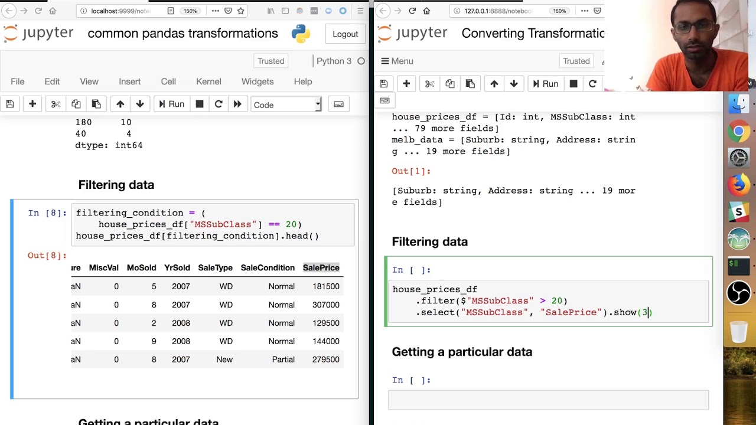Screen dimensions: 756x425
Task: Bookmark page with star icon
Action: 241,11
